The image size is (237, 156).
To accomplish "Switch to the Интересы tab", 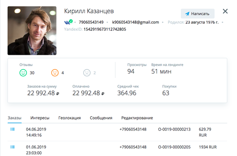I will [x=40, y=118].
